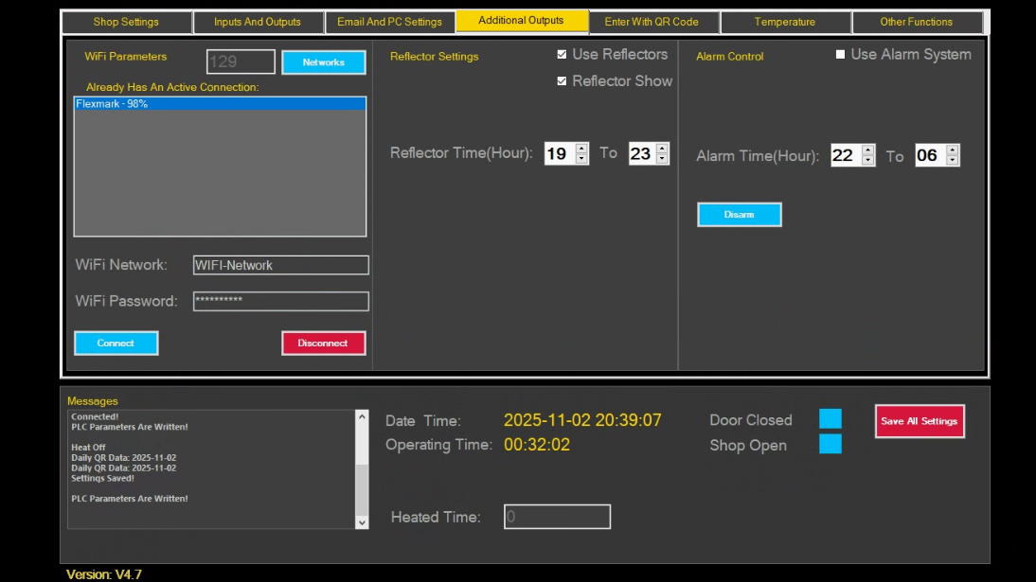Image resolution: width=1036 pixels, height=582 pixels.
Task: Toggle the Reflector Show checkbox
Action: (x=562, y=81)
